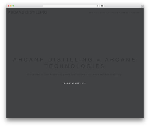The width and height of the screenshot is (150, 127).
Task: Open the Press navigation link
Action: tap(125, 13)
